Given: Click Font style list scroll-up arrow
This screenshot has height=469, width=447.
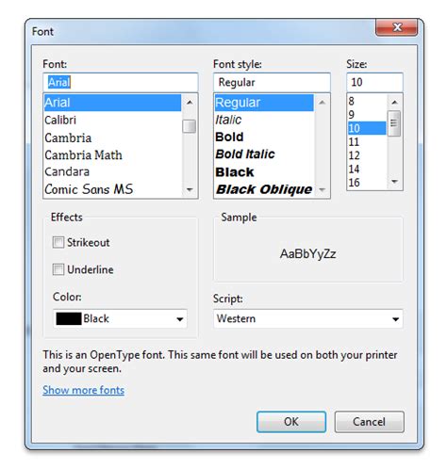Looking at the screenshot, I should tap(322, 103).
